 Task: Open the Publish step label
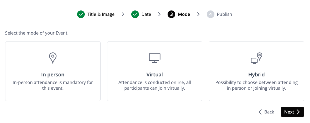[224, 14]
